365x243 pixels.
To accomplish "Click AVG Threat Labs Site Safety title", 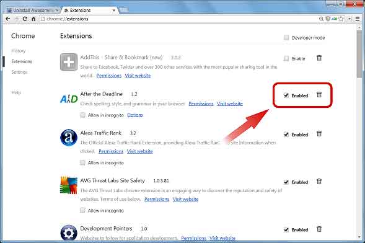I will pos(112,180).
